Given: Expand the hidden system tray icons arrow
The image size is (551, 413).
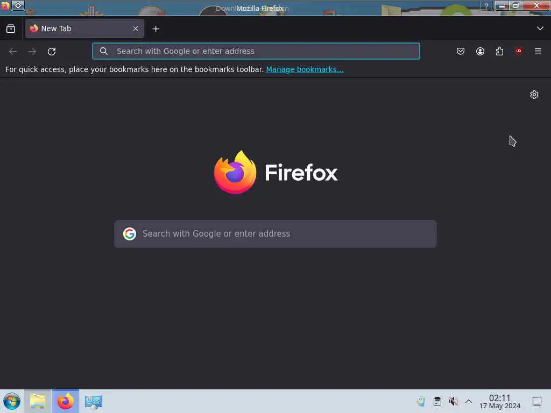Looking at the screenshot, I should (x=469, y=401).
